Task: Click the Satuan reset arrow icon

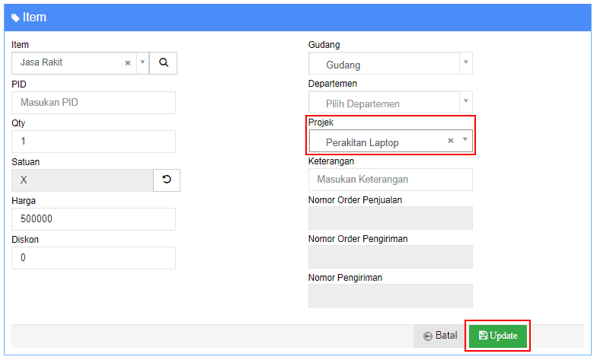Action: tap(166, 180)
